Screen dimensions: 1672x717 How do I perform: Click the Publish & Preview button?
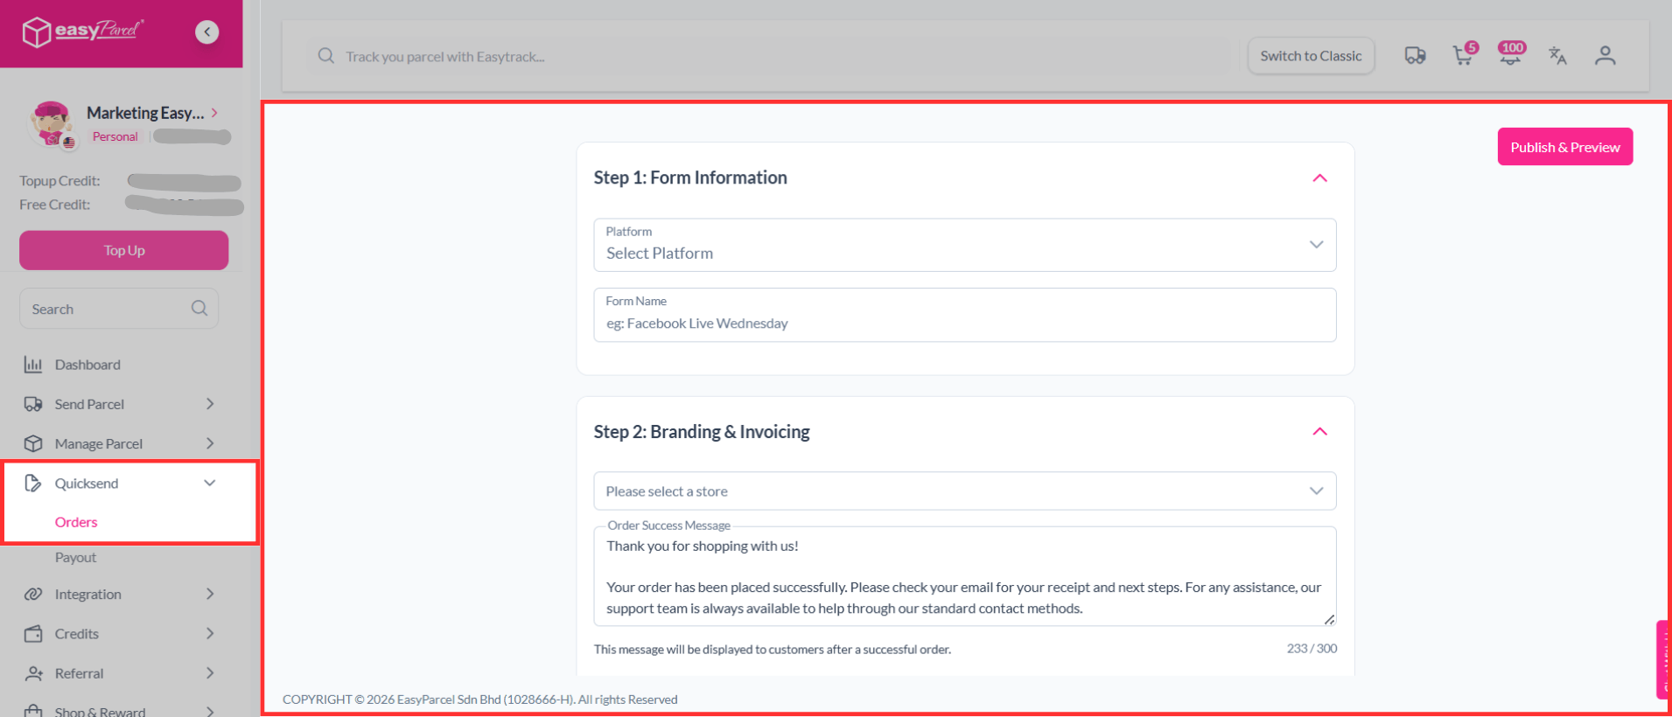[x=1564, y=147]
